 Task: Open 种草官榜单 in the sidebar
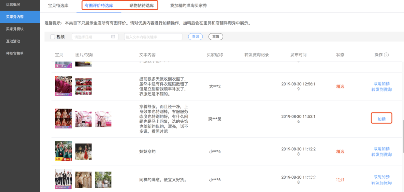pos(15,53)
